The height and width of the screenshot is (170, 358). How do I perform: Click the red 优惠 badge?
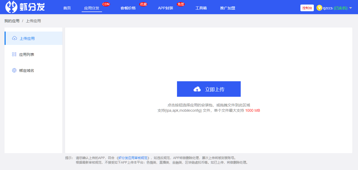[x=143, y=4]
